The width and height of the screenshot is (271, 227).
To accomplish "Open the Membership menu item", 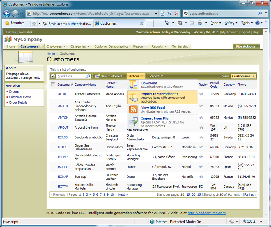I will pyautogui.click(x=180, y=46).
